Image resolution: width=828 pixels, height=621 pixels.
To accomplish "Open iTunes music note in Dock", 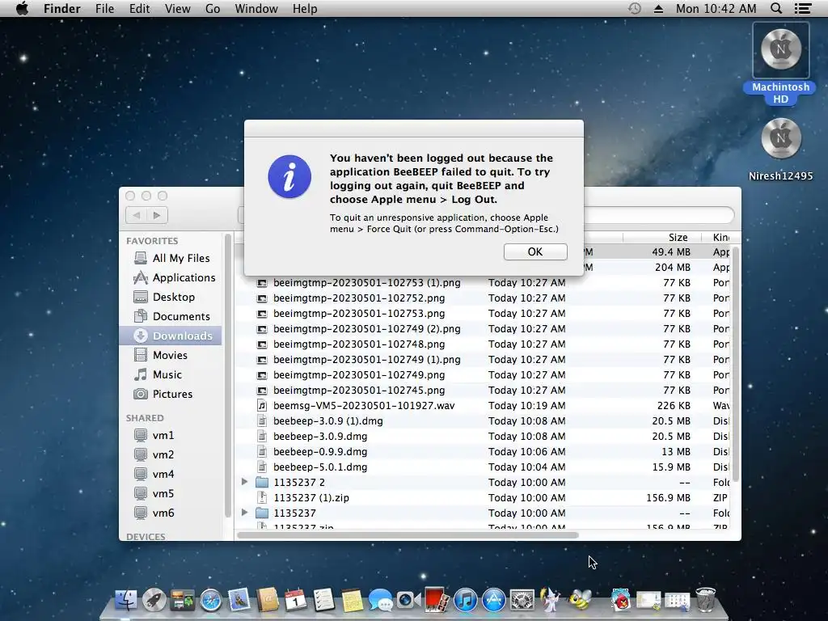I will [465, 600].
